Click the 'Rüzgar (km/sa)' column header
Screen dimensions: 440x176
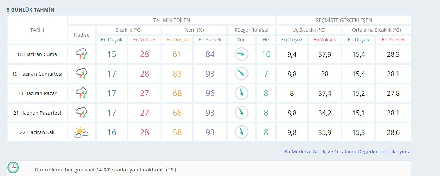click(251, 30)
